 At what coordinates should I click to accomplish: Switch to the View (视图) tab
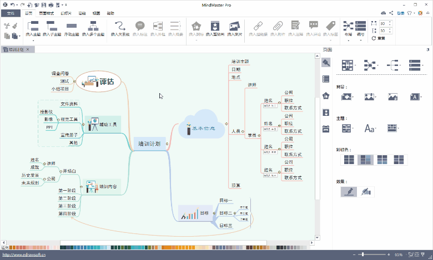point(96,13)
